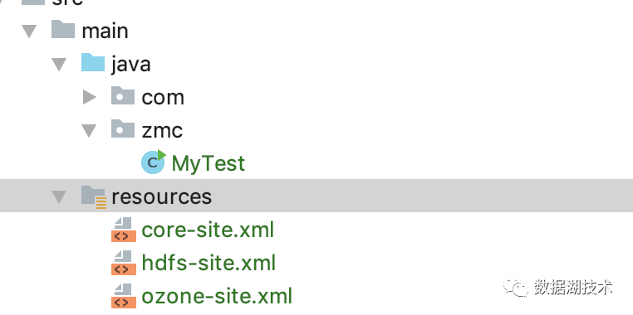
Task: Click the core-site.xml file icon
Action: [124, 230]
